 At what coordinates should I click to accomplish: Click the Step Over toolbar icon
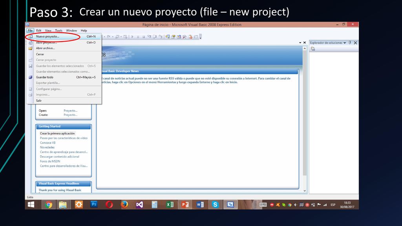coord(155,36)
